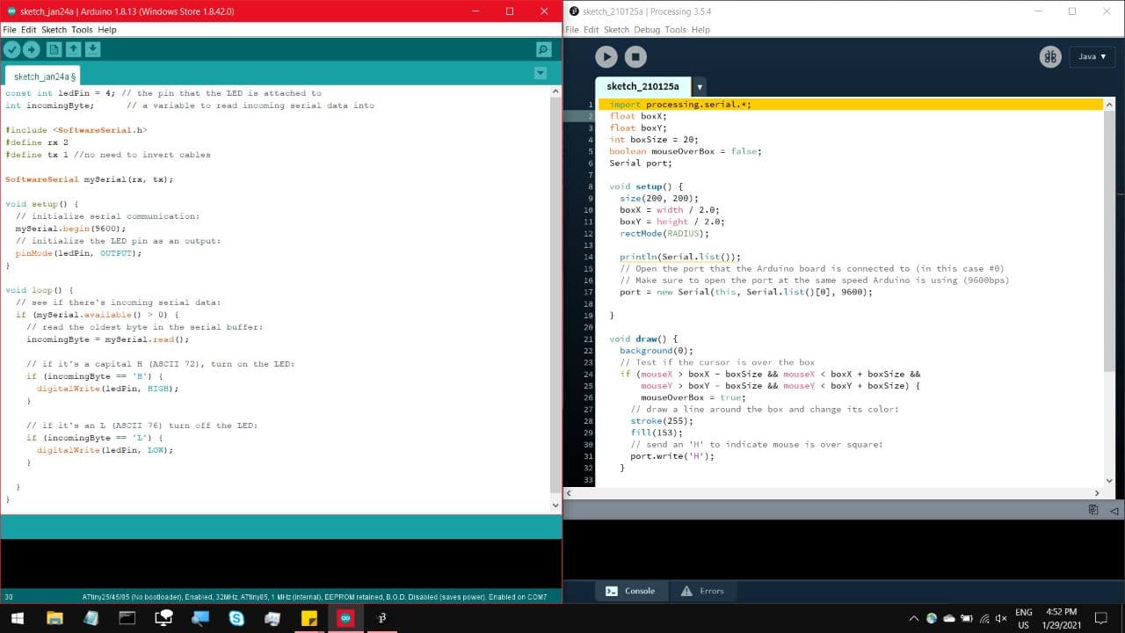1125x633 pixels.
Task: Switch to the Console tab in Processing
Action: coord(631,591)
